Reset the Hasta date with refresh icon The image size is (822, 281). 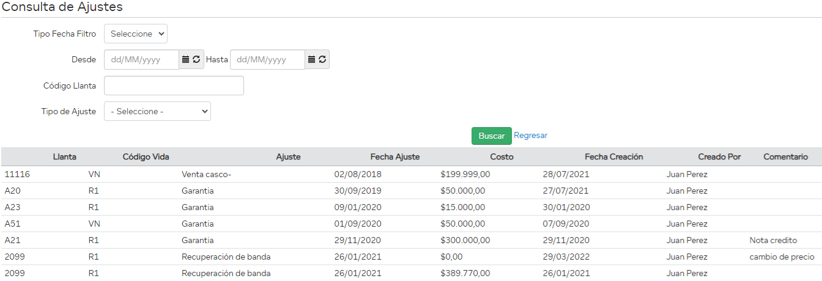(322, 59)
